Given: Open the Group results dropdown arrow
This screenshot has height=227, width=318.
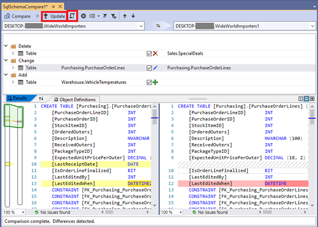Looking at the screenshot, I should tap(99, 16).
